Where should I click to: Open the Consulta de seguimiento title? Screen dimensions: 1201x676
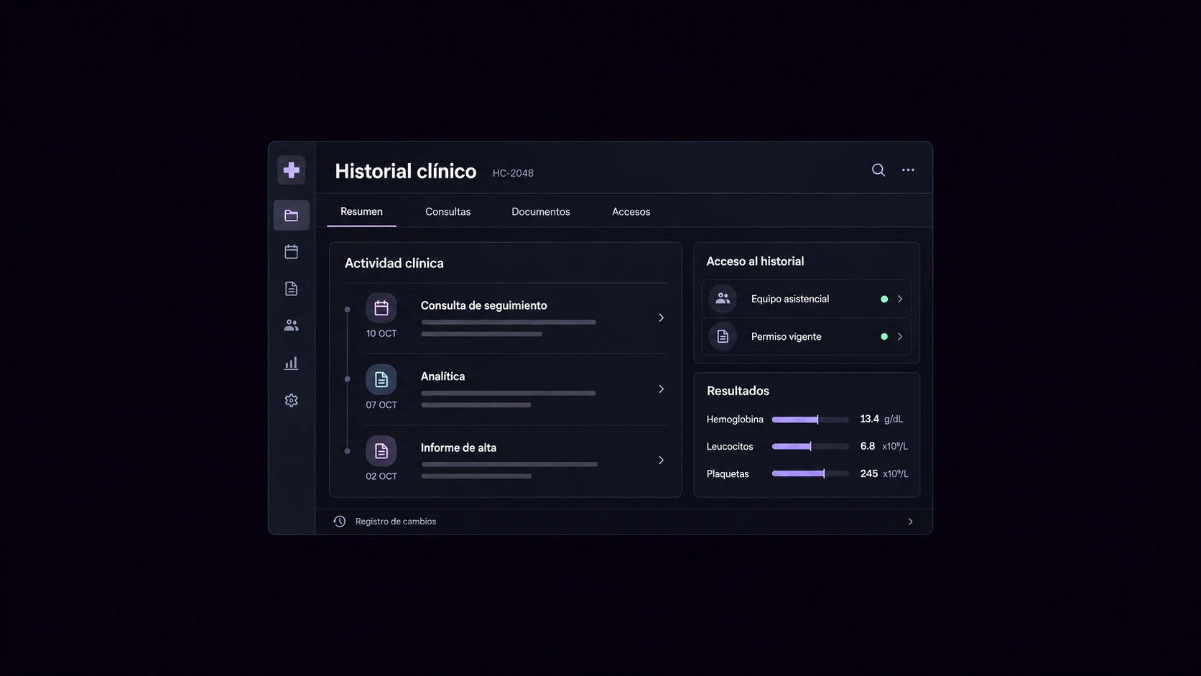pyautogui.click(x=484, y=305)
